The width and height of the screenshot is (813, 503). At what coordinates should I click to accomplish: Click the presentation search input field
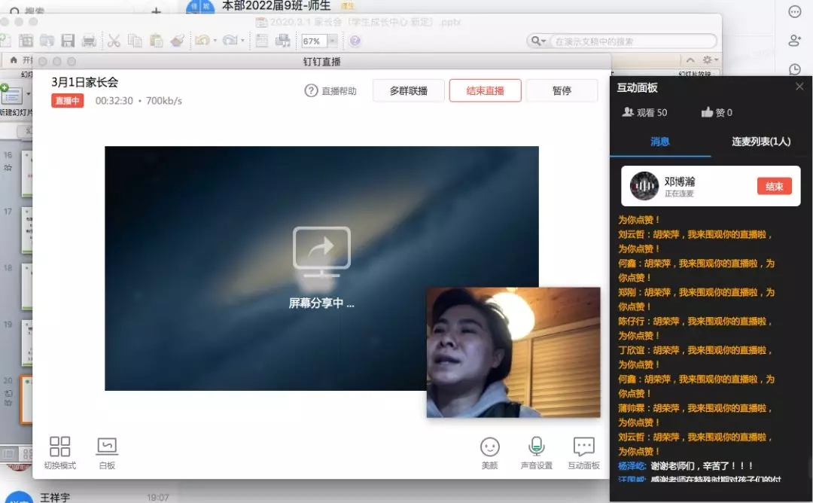632,41
